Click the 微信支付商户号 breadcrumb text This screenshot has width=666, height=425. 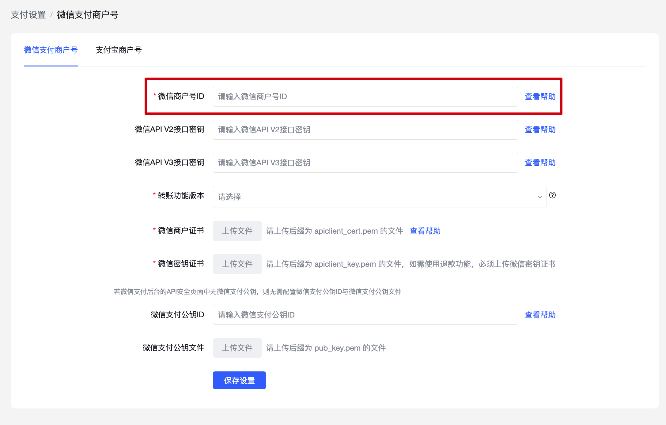pos(88,15)
